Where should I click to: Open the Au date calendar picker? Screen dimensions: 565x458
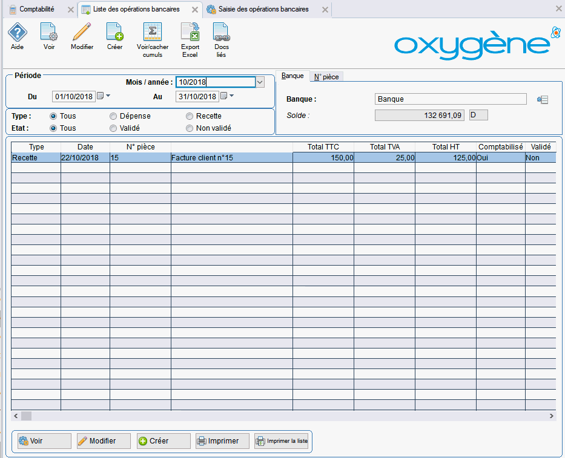[x=224, y=96]
